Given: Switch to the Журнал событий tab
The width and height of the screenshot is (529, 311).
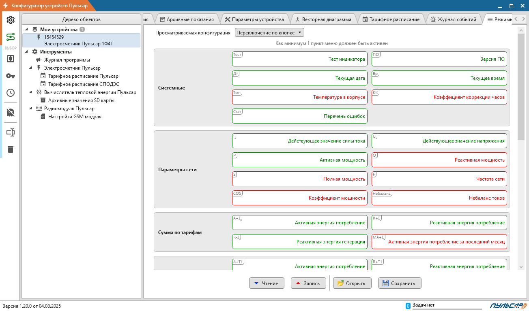Looking at the screenshot, I should pos(454,19).
